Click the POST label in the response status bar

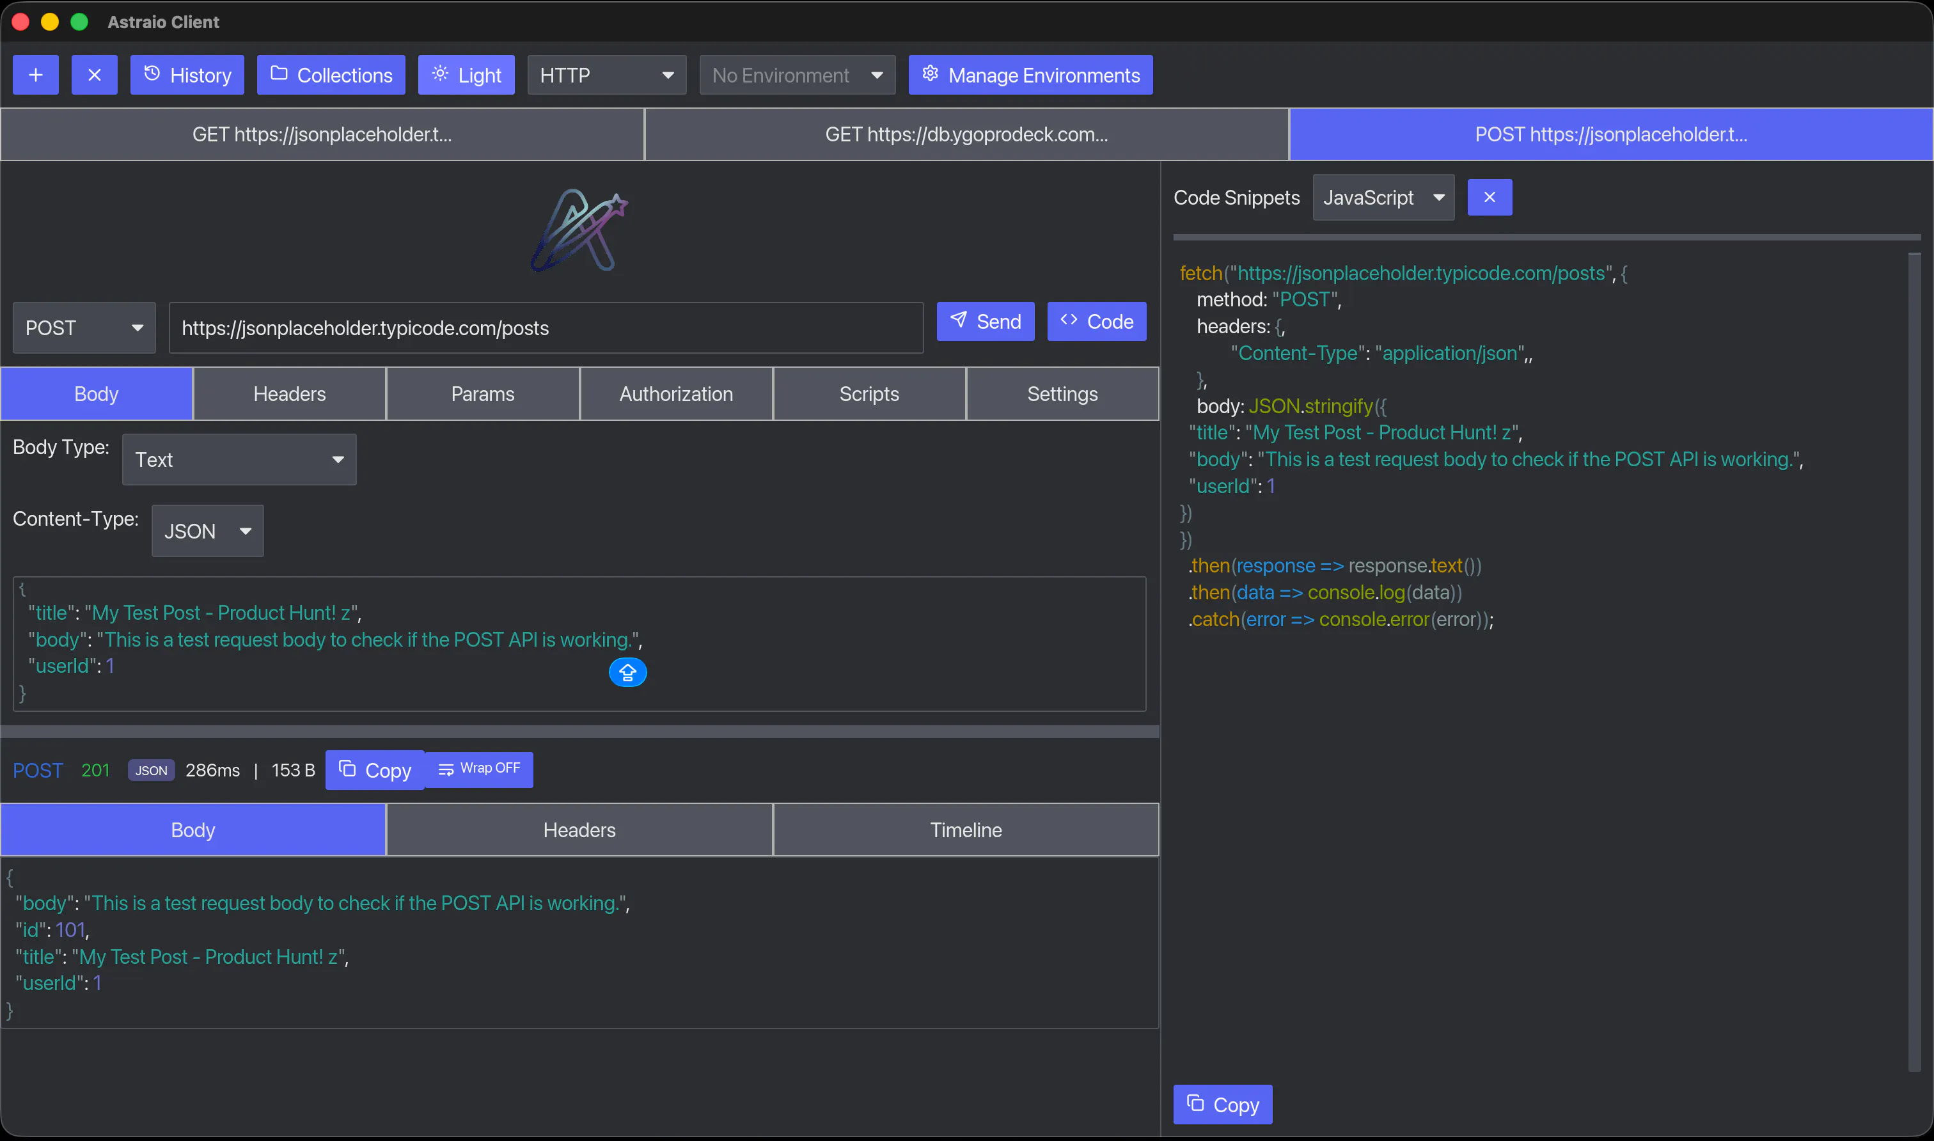tap(38, 771)
